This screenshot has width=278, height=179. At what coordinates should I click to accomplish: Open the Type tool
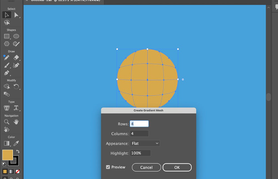(x=6, y=108)
